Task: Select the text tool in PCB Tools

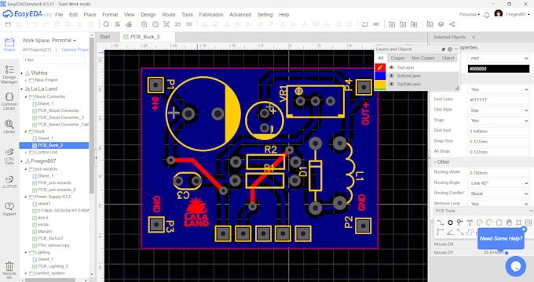Action: [470, 222]
